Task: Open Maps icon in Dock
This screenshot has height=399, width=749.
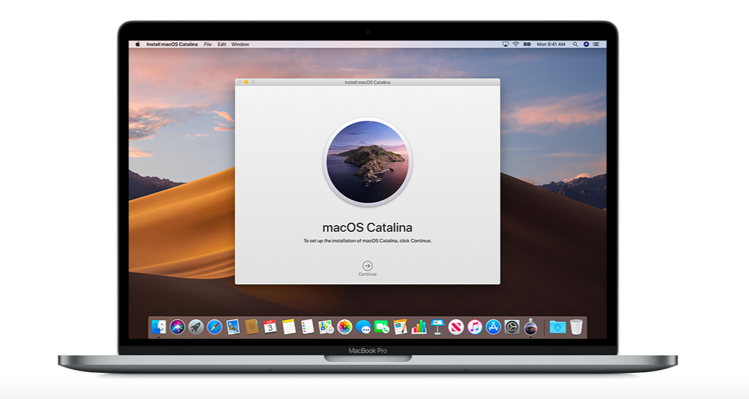Action: (x=326, y=327)
